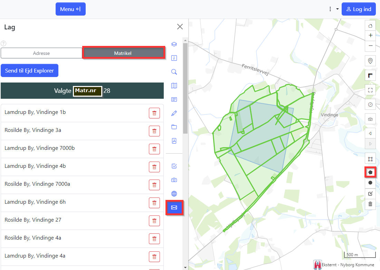Select the polygon draw tool on map
Viewport: 380px width, 270px height.
pos(370,172)
